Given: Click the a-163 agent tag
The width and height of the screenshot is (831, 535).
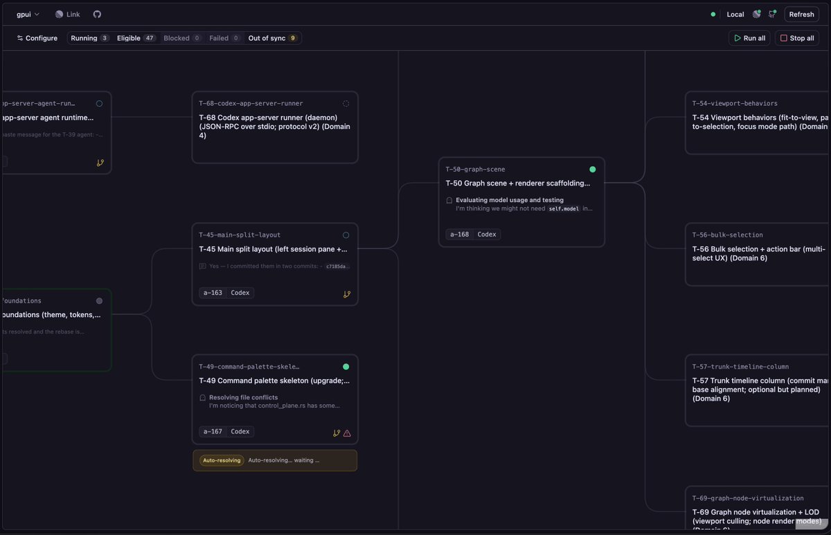Looking at the screenshot, I should point(213,293).
